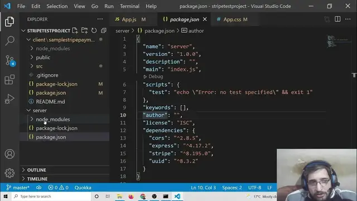Refresh the Explorer file tree
This screenshot has height=201, width=357.
(94, 31)
